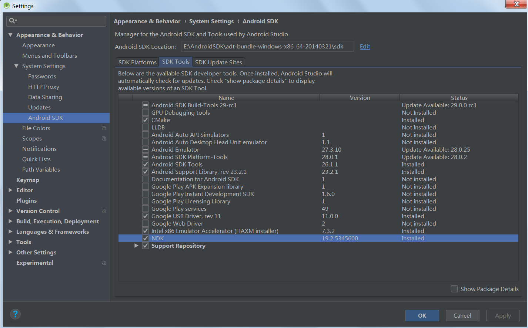The image size is (528, 328).
Task: Uncheck the CMake checkbox
Action: pos(146,120)
